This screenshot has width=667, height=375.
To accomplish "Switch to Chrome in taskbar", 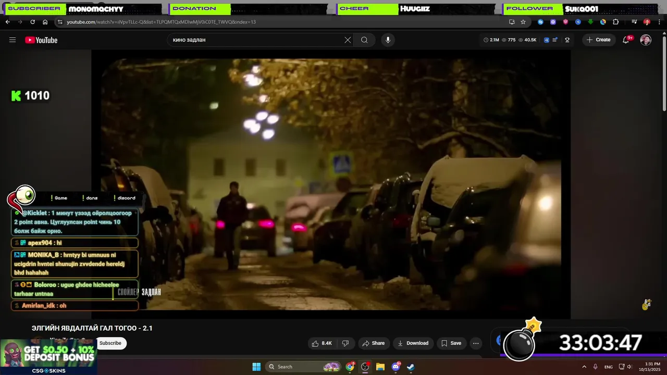I will coord(350,367).
